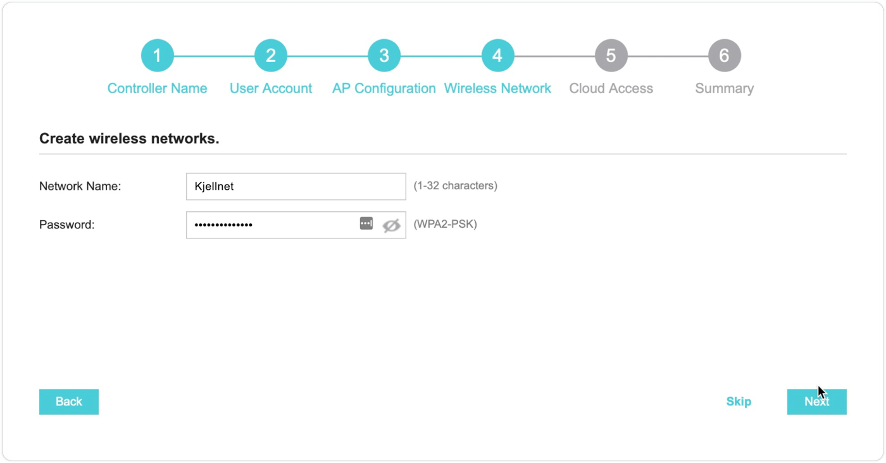Proceed with the Next button
886x463 pixels.
pos(816,402)
